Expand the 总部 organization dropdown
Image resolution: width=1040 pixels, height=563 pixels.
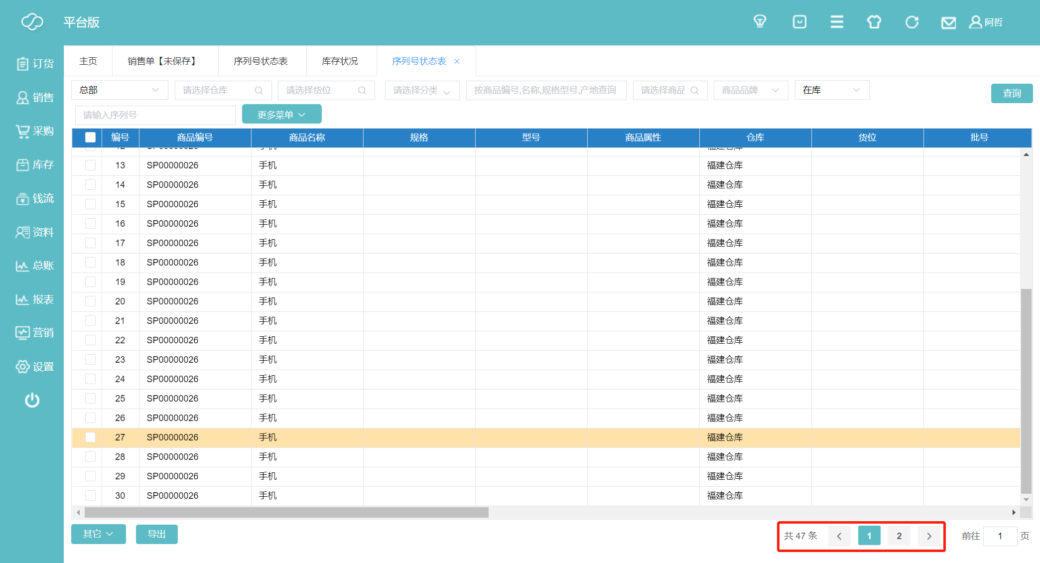120,90
